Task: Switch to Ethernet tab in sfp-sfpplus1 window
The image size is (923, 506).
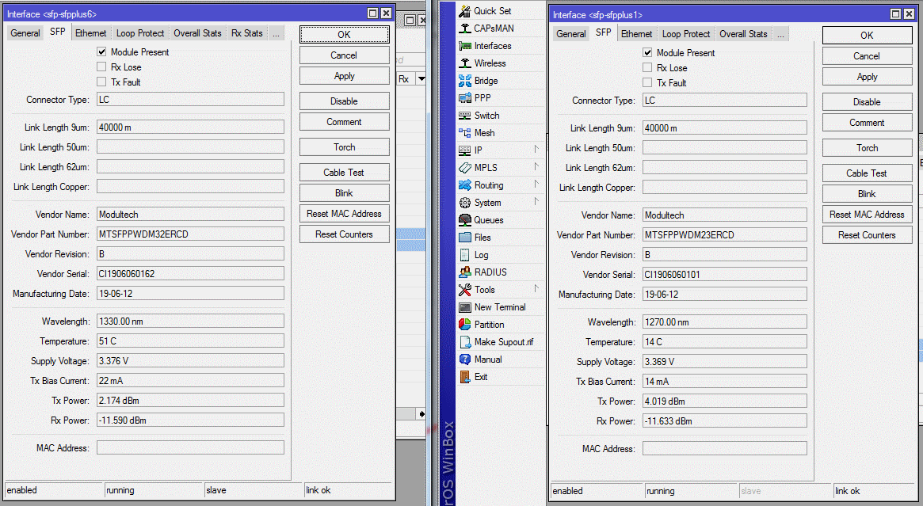Action: (636, 34)
